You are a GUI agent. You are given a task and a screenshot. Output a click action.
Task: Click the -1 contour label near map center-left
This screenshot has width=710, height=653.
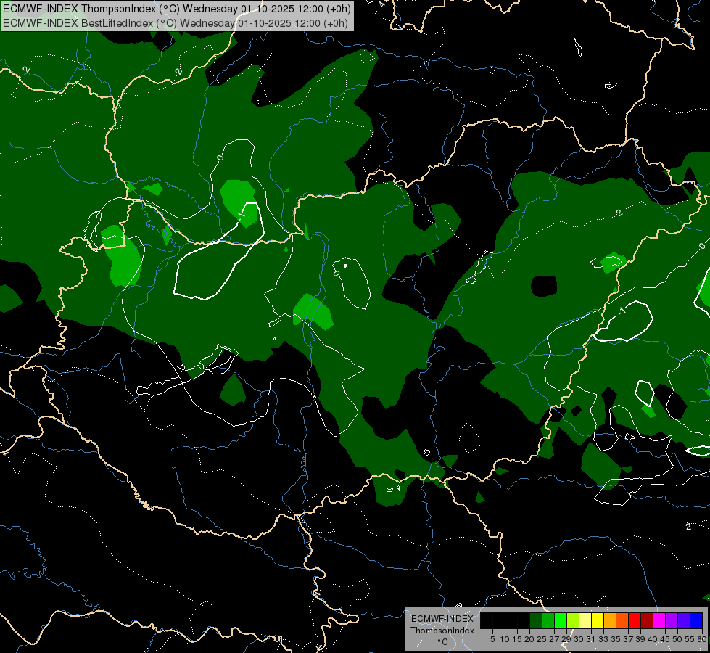click(x=242, y=214)
